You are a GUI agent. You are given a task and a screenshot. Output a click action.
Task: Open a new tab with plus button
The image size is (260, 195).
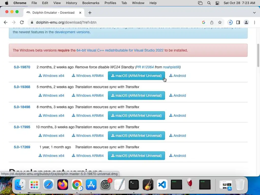[90, 13]
